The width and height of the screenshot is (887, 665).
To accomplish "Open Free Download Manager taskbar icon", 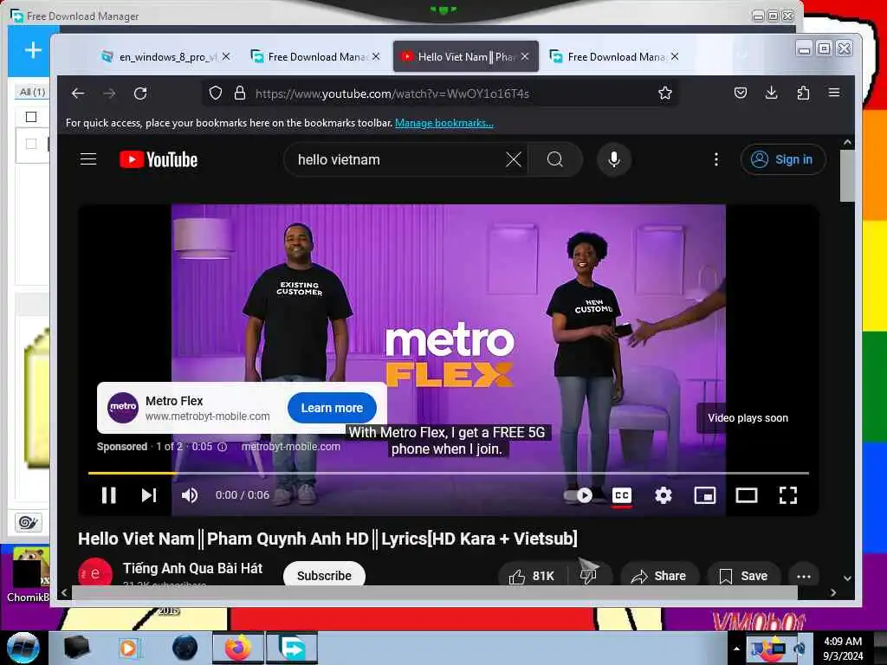I will [x=292, y=648].
